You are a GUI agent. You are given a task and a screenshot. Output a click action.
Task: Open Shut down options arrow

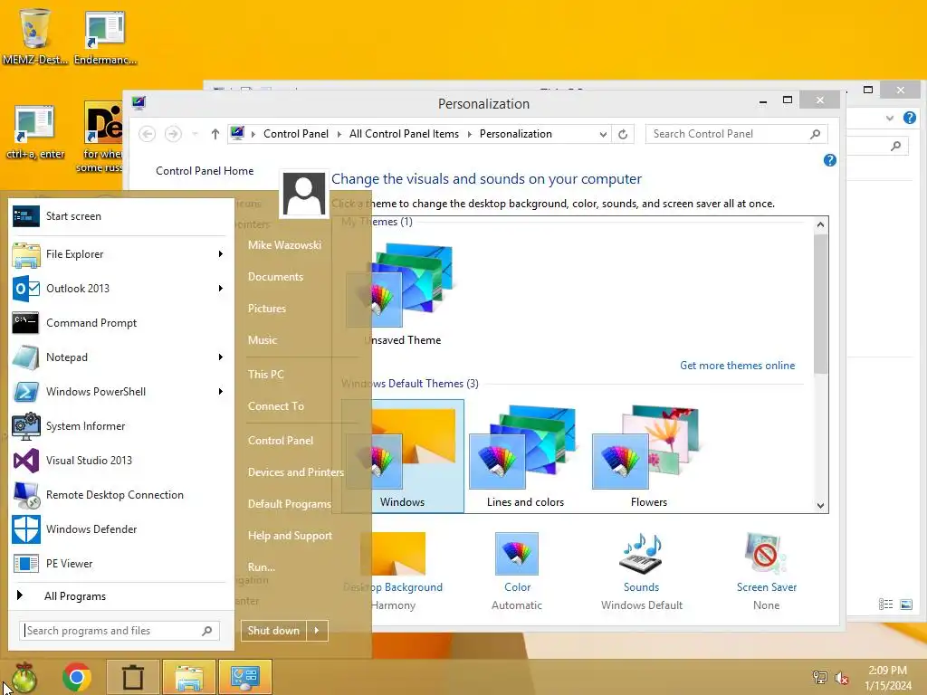click(317, 631)
